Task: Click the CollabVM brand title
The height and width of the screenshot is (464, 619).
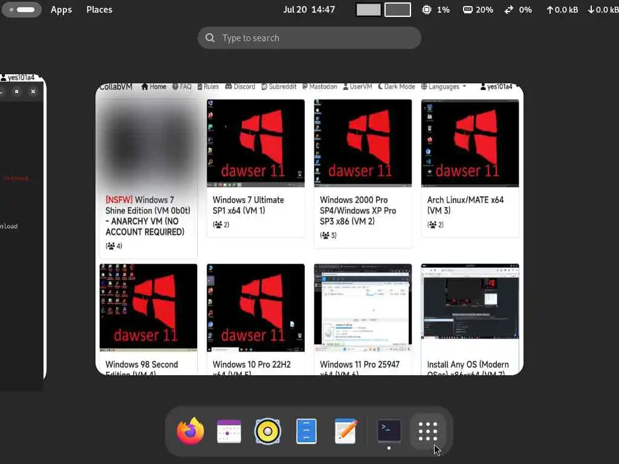Action: (x=115, y=86)
